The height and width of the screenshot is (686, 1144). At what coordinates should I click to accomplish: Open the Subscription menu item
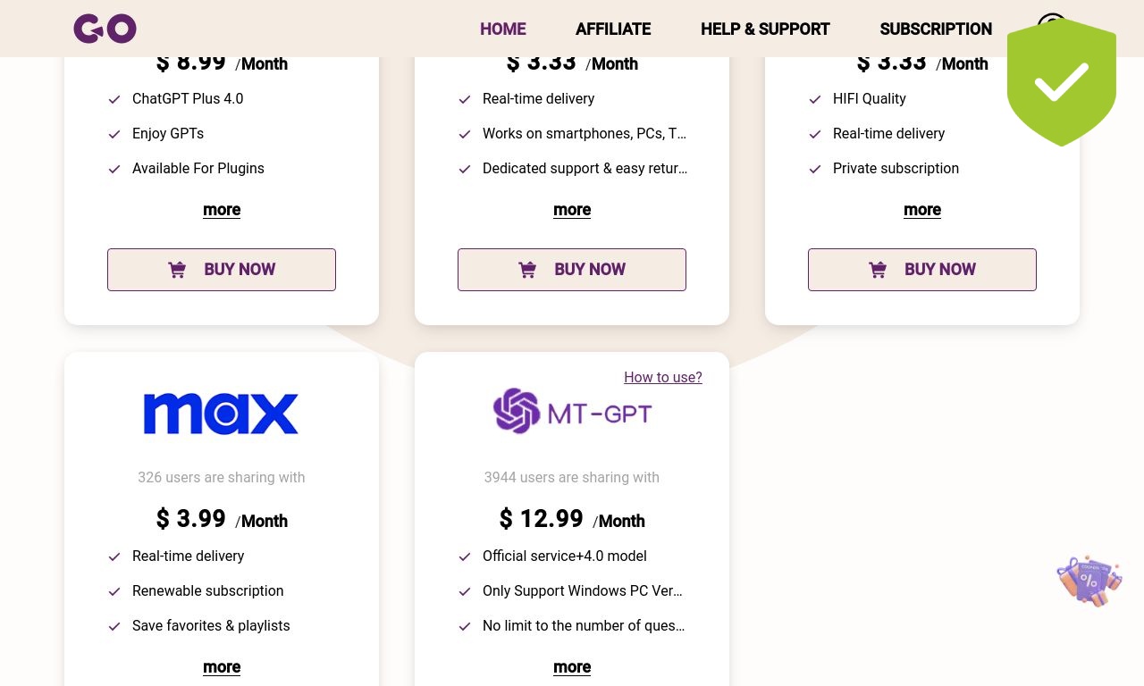pos(936,29)
